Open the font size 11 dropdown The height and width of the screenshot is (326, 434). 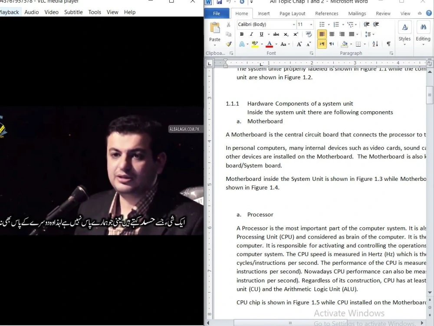[311, 25]
